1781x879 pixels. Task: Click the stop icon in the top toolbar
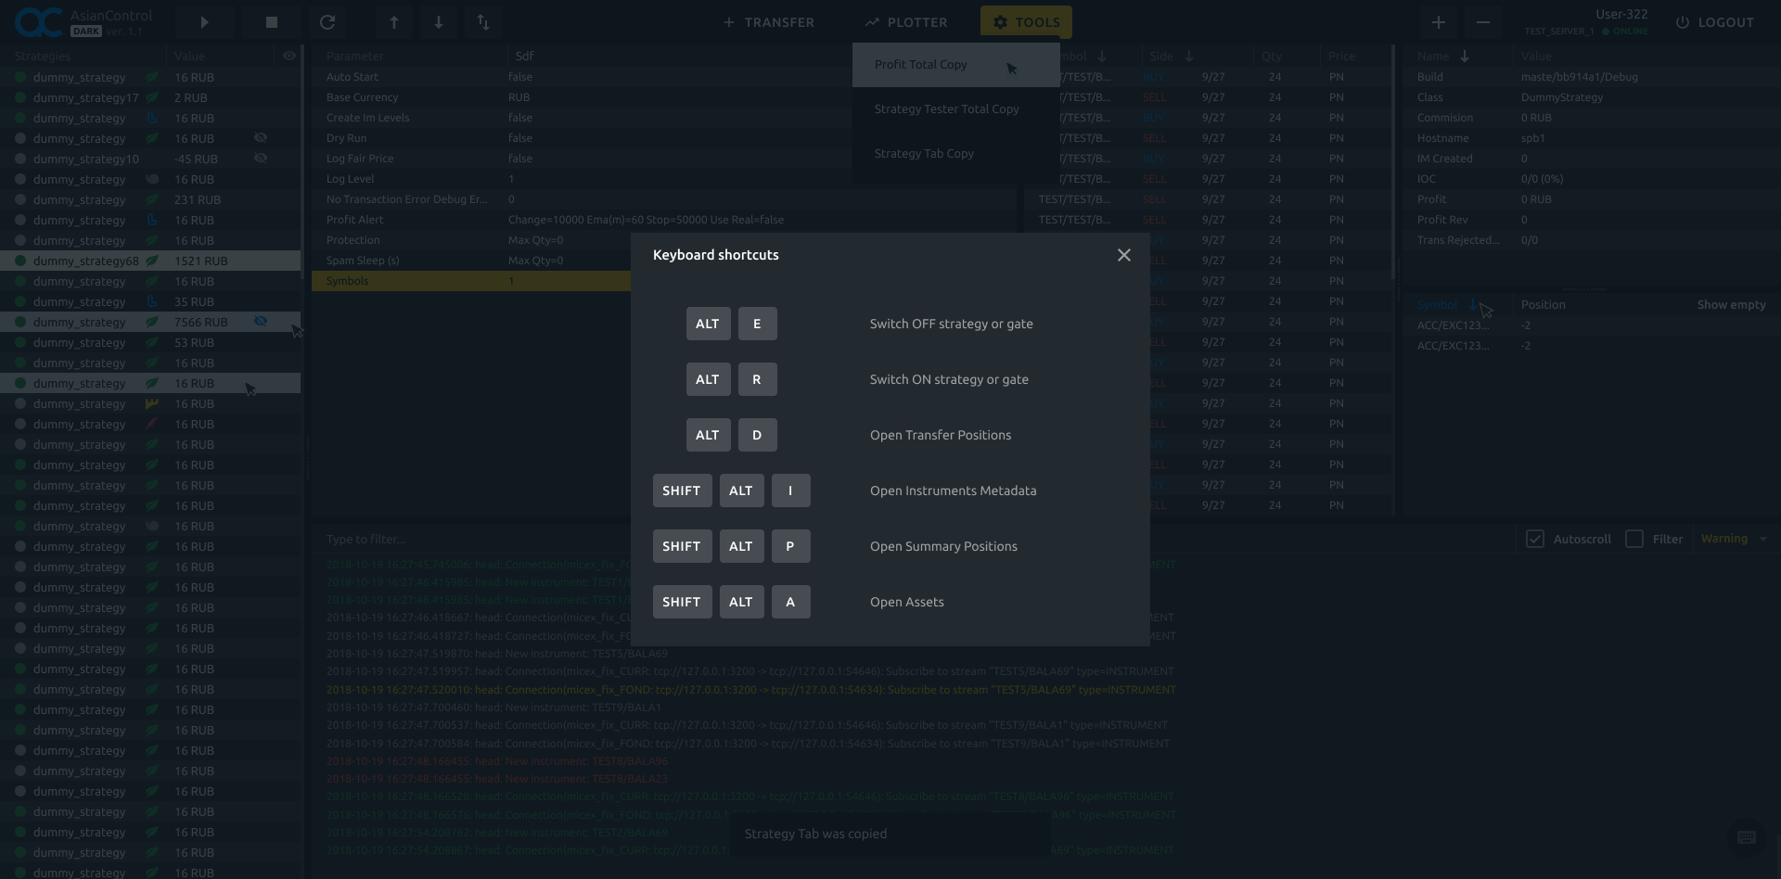[x=271, y=21]
